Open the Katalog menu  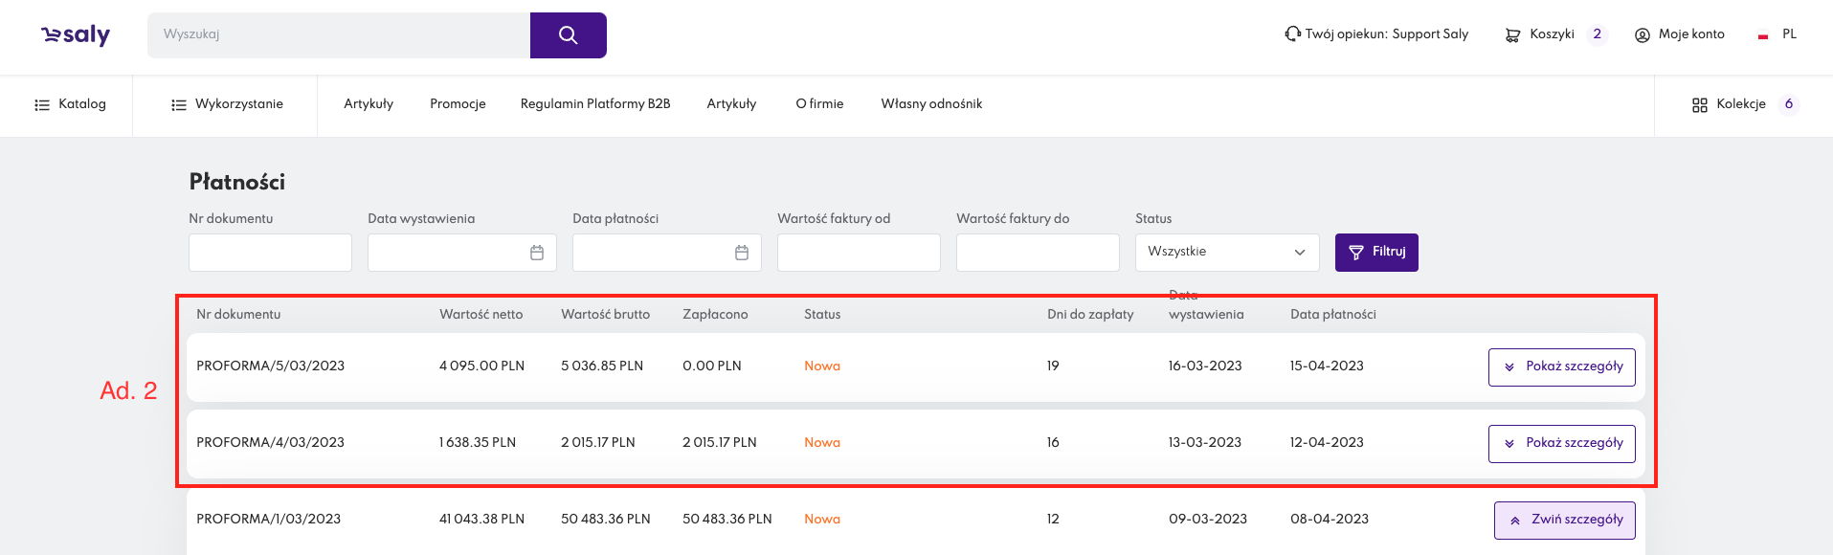click(x=70, y=104)
